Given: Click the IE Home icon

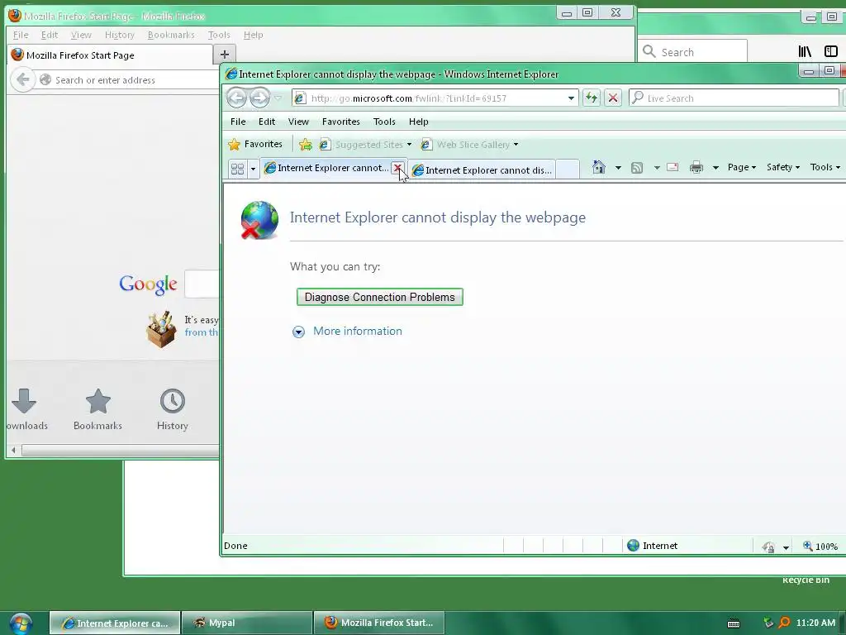Looking at the screenshot, I should tap(599, 167).
